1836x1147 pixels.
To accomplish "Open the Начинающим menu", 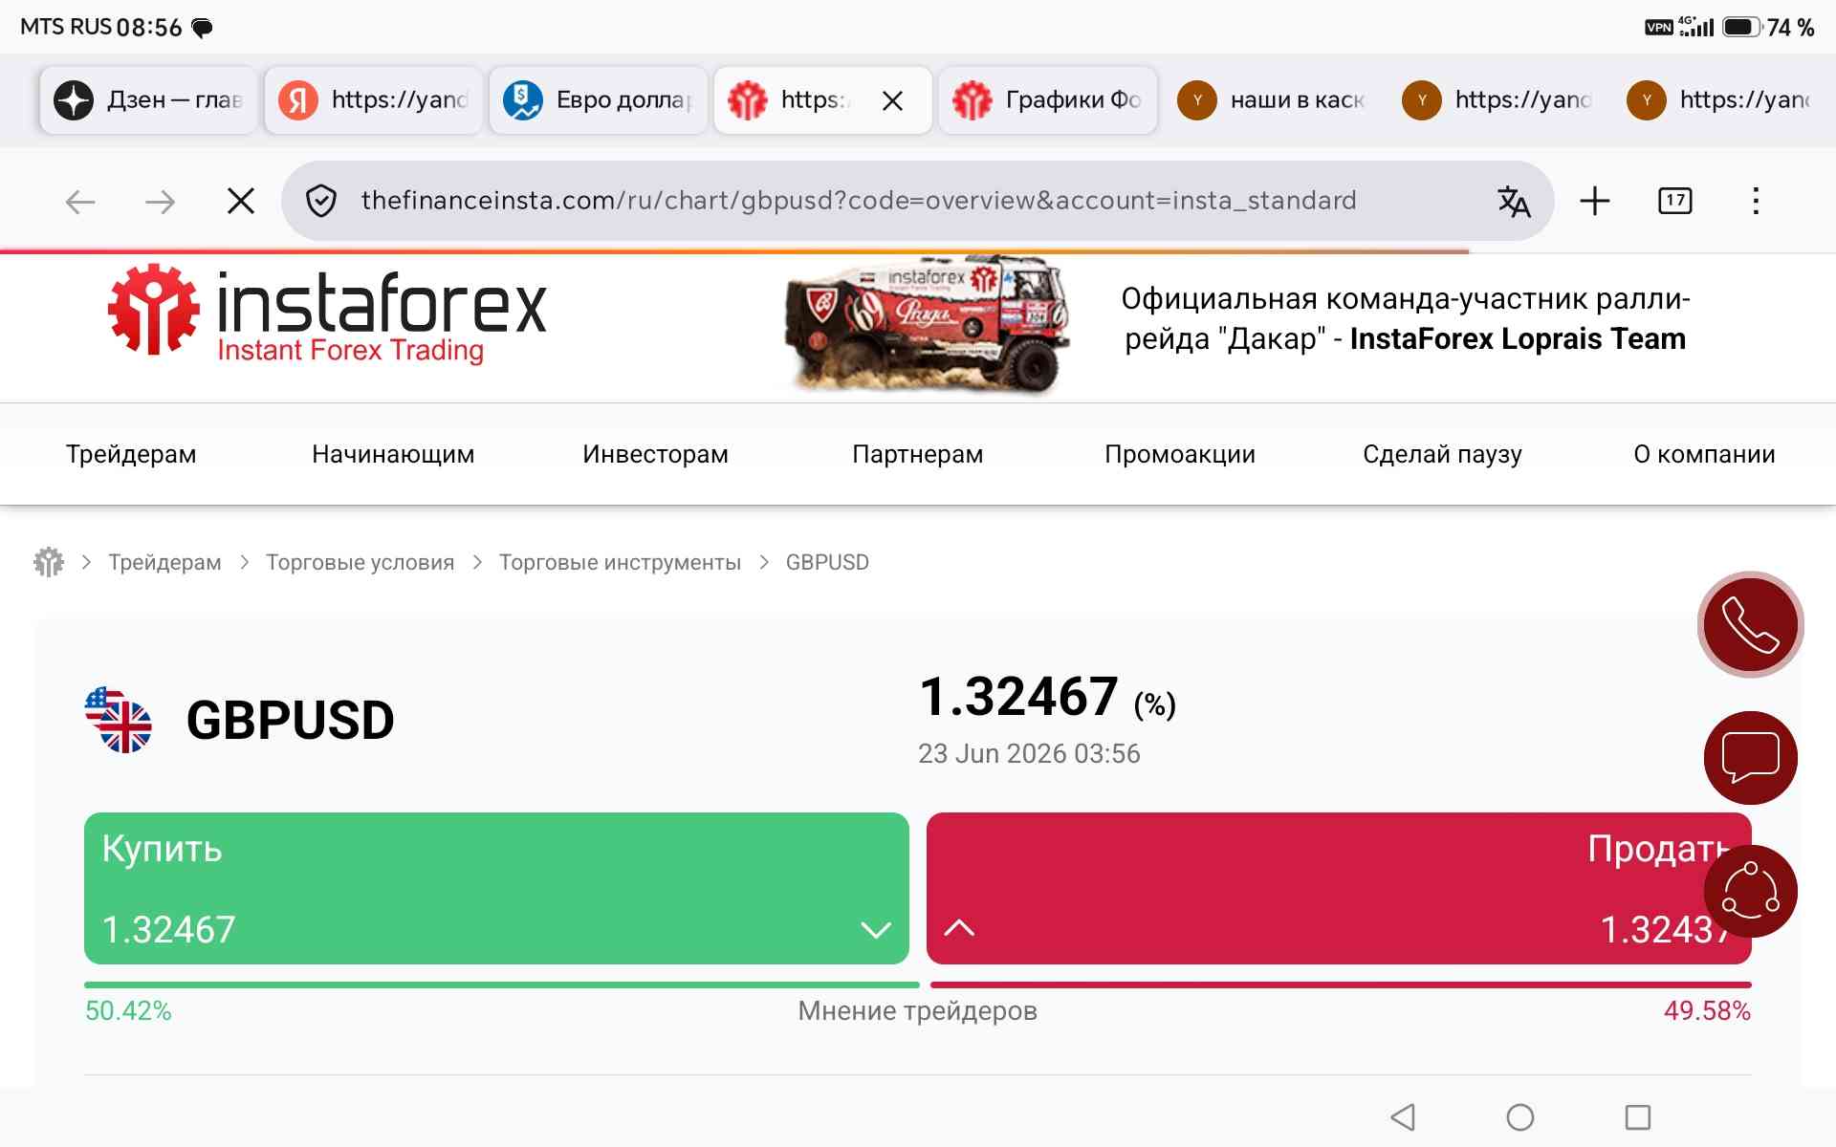I will coord(393,454).
